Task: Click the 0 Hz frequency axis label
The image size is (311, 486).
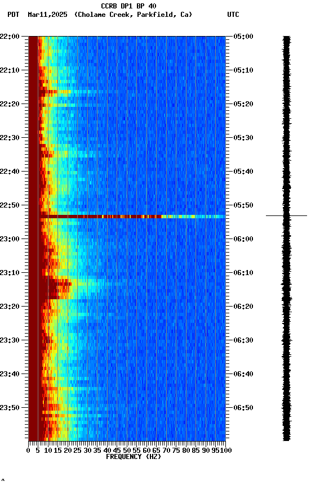Action: [28, 451]
